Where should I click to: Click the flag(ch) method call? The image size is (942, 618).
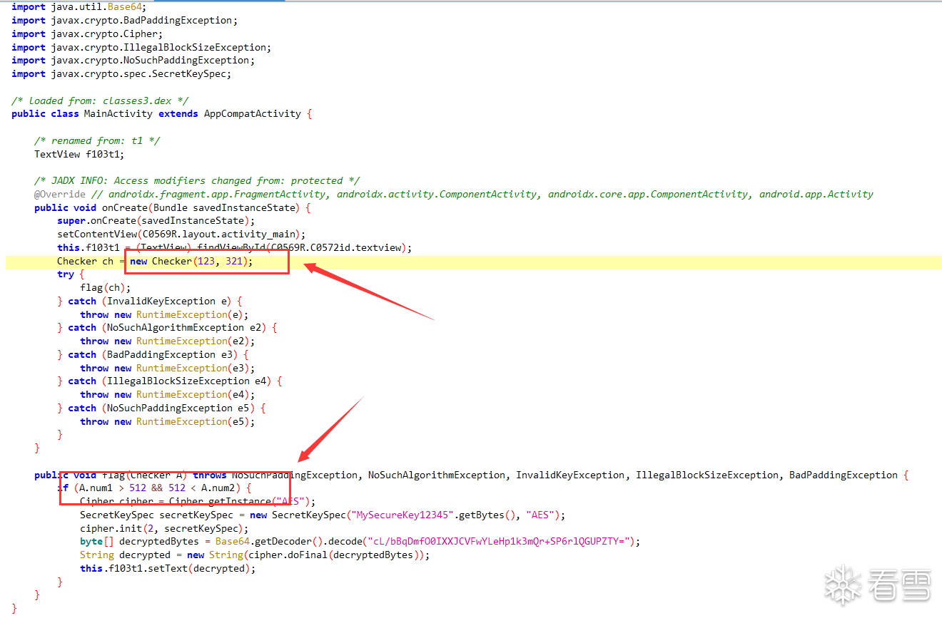106,288
